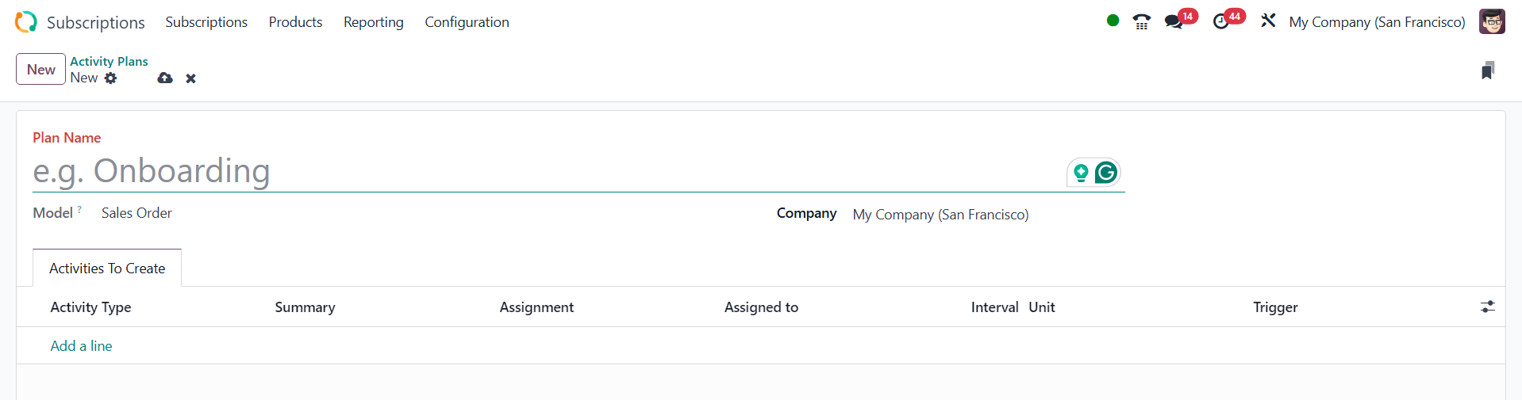This screenshot has width=1522, height=400.
Task: Click the green lightbulb suggestion icon
Action: tap(1081, 173)
